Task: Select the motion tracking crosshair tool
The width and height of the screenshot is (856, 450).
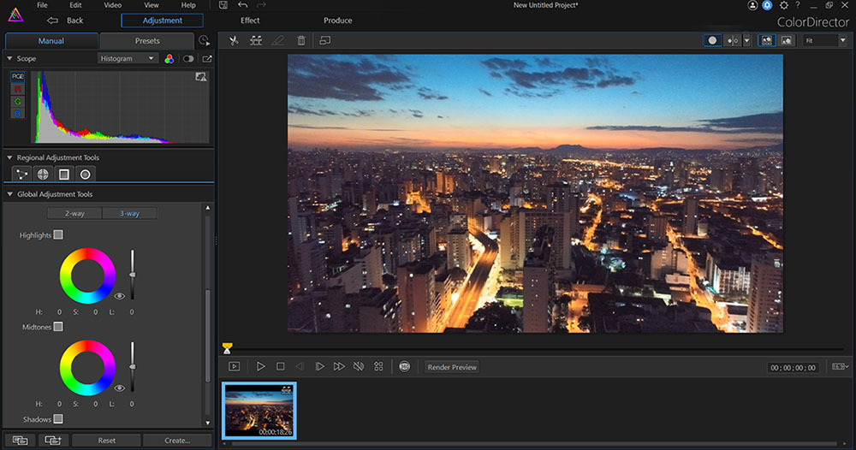Action: pos(43,174)
